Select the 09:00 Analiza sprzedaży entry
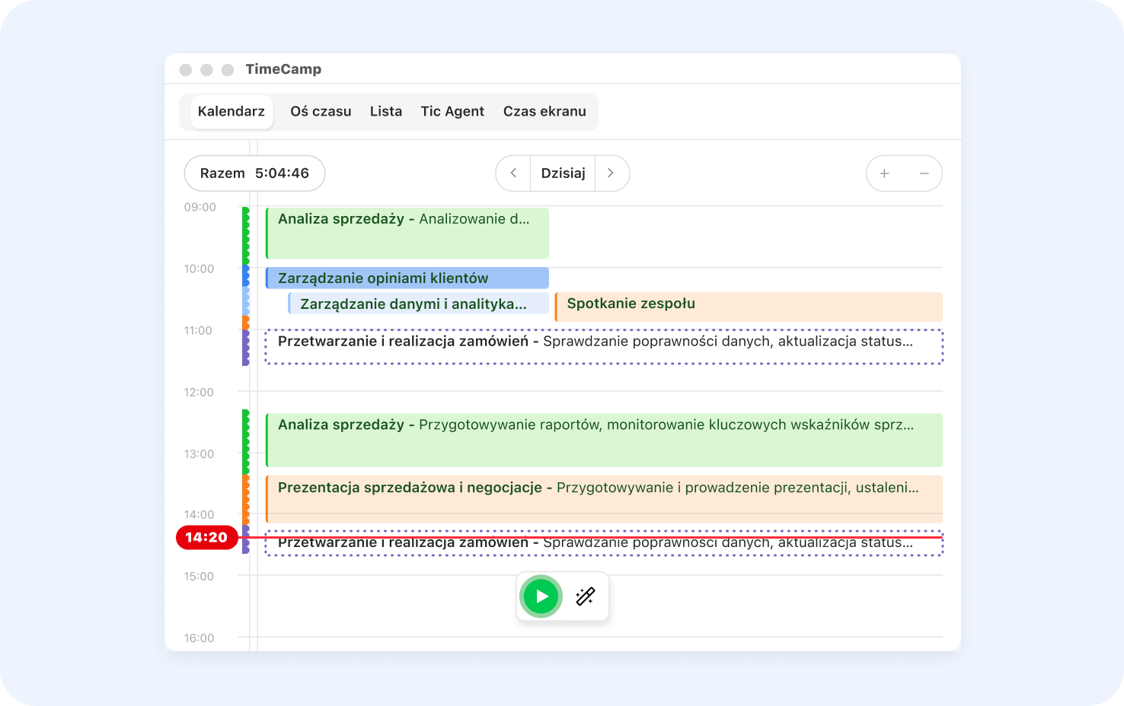This screenshot has width=1124, height=706. [x=407, y=233]
